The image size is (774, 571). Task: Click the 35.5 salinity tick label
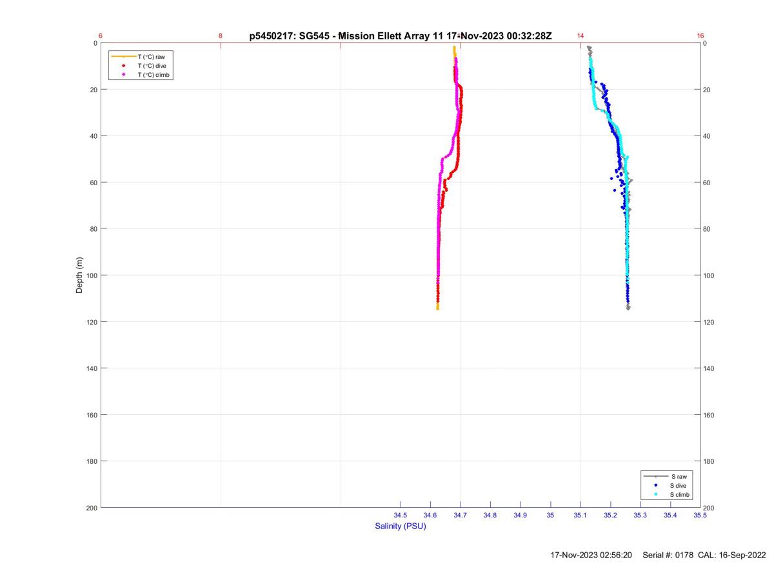[700, 516]
